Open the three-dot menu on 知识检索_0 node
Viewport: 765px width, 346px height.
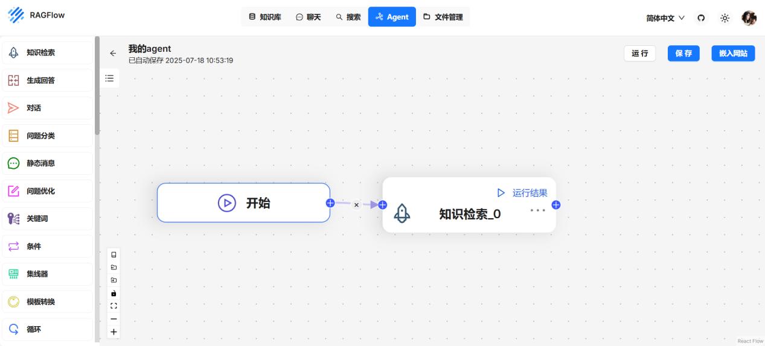[x=537, y=210]
